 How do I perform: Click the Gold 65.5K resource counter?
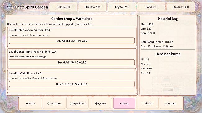point(63,7)
